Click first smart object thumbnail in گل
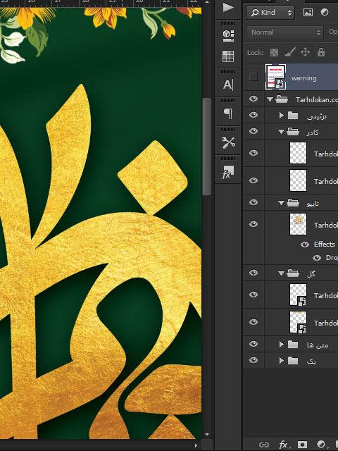 [298, 295]
